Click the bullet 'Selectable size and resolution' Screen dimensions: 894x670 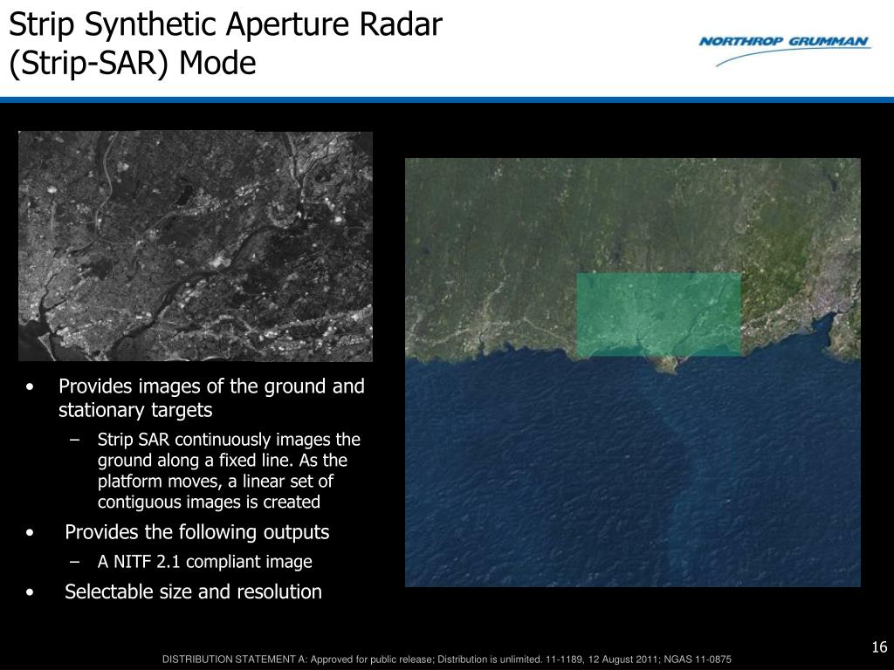coord(193,591)
